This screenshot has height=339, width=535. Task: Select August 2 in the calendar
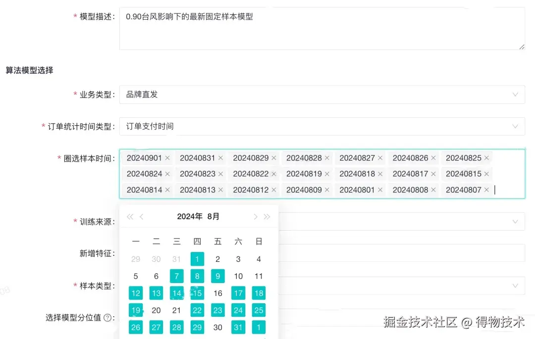tap(217, 259)
